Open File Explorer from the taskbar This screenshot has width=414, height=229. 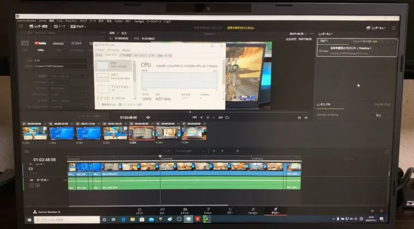pyautogui.click(x=133, y=219)
